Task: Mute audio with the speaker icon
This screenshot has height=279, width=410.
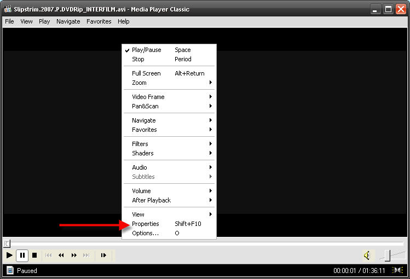Action: [367, 255]
